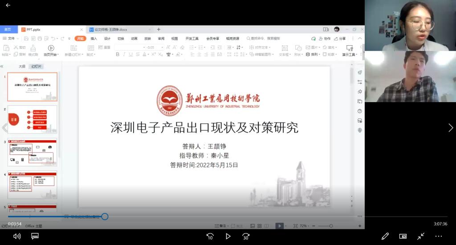The height and width of the screenshot is (245, 456).
Task: Select slide 2 thumbnail in the panel
Action: coord(32,119)
